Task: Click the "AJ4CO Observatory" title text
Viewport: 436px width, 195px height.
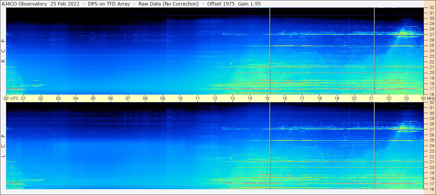Action: pos(24,4)
